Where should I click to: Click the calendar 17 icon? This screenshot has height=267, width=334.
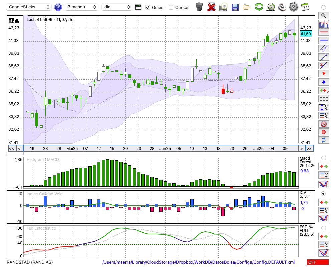point(305,7)
